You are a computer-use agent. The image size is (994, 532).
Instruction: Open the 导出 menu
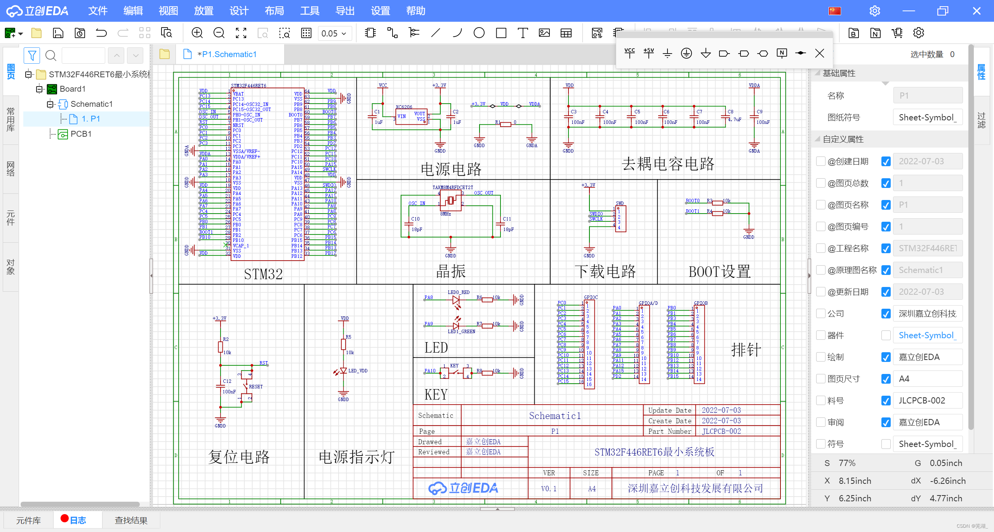coord(345,11)
